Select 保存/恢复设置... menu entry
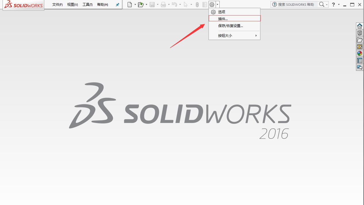Viewport: 364px width, 205px height. [x=235, y=26]
